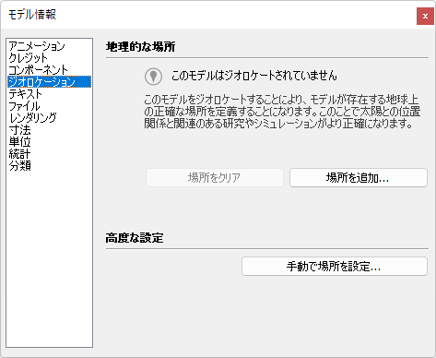436x358 pixels.
Task: Select コンポーネント in the sidebar list
Action: pos(49,70)
